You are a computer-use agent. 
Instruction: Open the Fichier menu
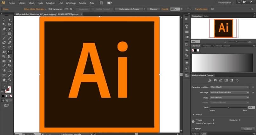(12, 3)
